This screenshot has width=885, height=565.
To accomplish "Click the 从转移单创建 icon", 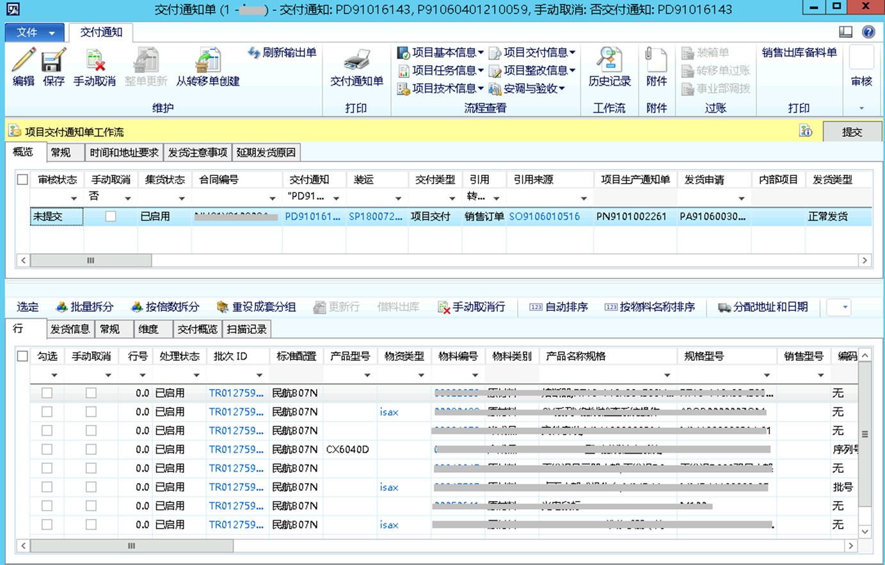I will 208,61.
